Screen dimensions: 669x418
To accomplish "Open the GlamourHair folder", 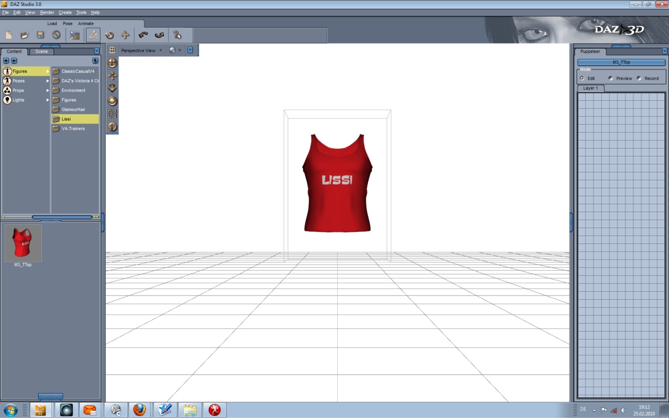I will 75,109.
